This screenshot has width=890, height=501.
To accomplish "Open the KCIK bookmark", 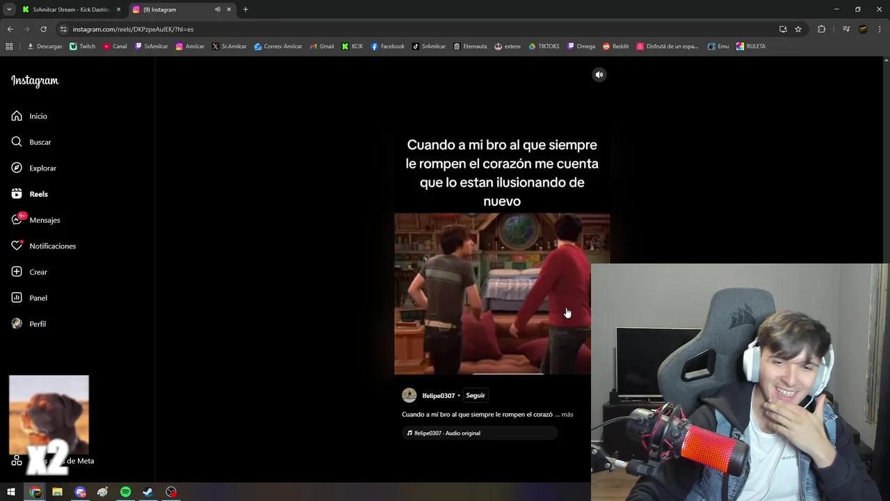I will (353, 47).
